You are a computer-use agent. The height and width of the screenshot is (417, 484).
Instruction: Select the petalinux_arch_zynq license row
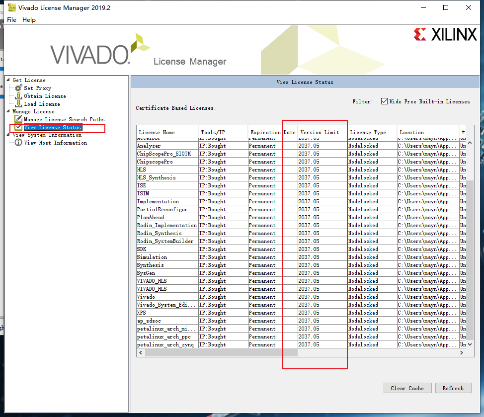pos(301,344)
